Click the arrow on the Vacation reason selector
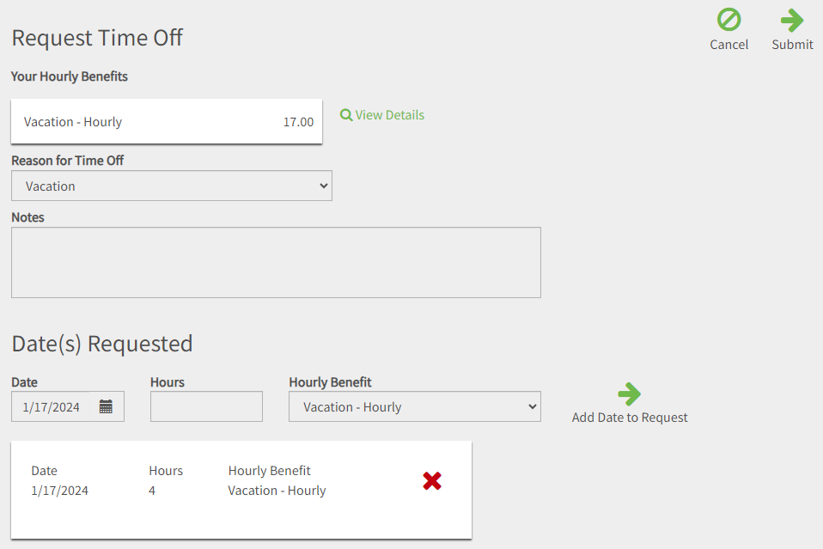Viewport: 823px width, 549px height. pyautogui.click(x=323, y=186)
